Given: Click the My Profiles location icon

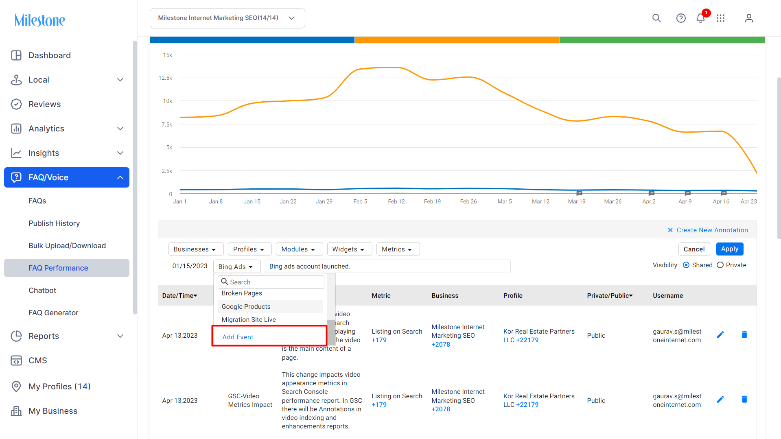Looking at the screenshot, I should (x=16, y=387).
